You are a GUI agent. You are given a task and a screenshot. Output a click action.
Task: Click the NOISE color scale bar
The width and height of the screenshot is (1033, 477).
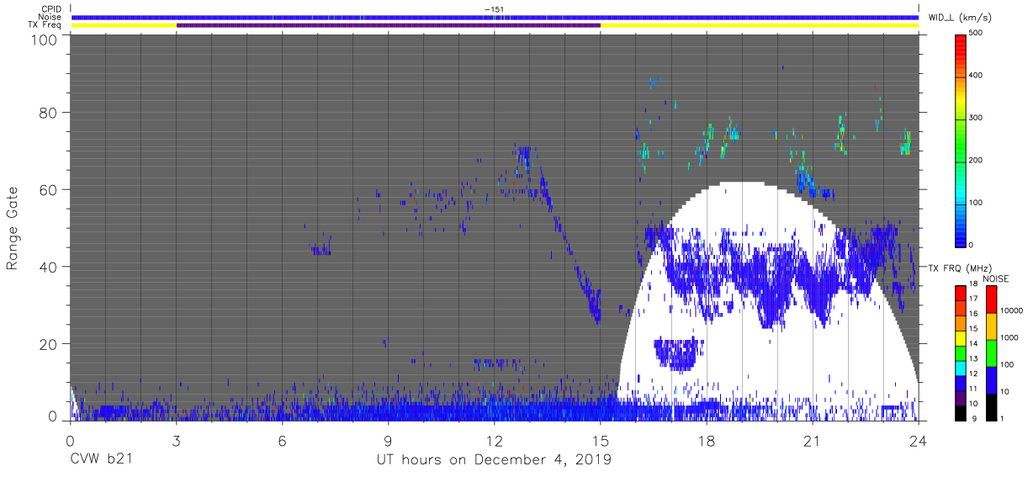click(992, 352)
